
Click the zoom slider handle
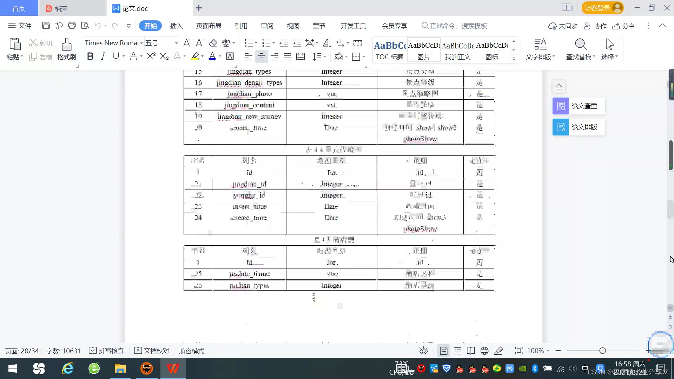pyautogui.click(x=603, y=351)
